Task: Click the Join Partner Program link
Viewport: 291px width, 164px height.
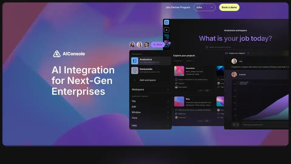Action: (178, 7)
